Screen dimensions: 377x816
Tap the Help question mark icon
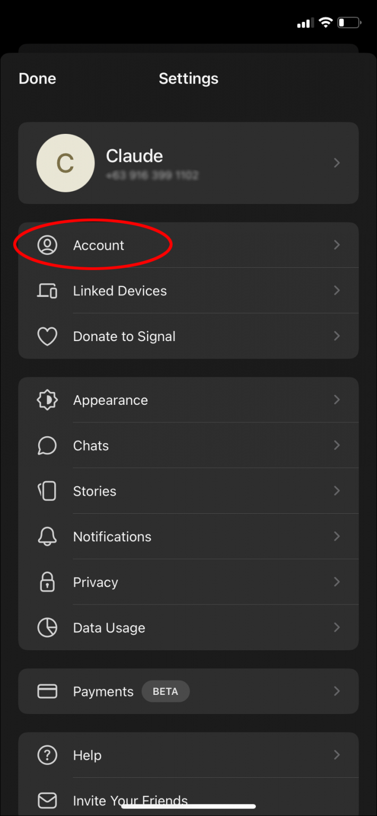[x=47, y=755]
